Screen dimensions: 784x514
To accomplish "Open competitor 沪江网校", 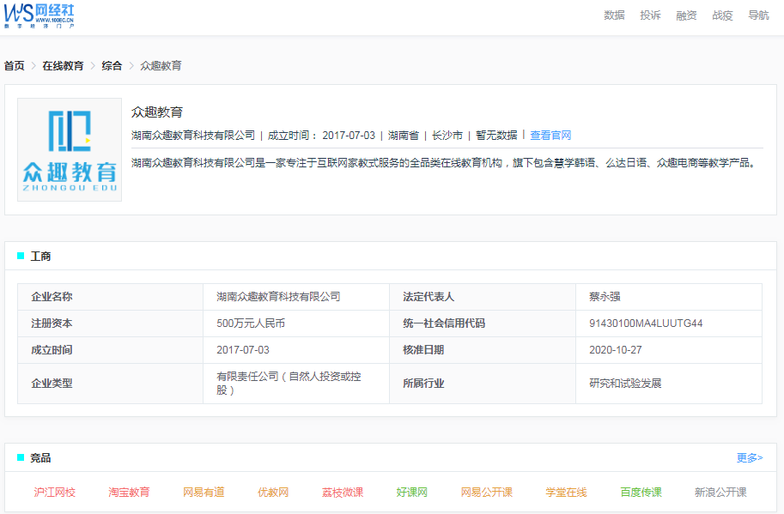I will point(54,492).
